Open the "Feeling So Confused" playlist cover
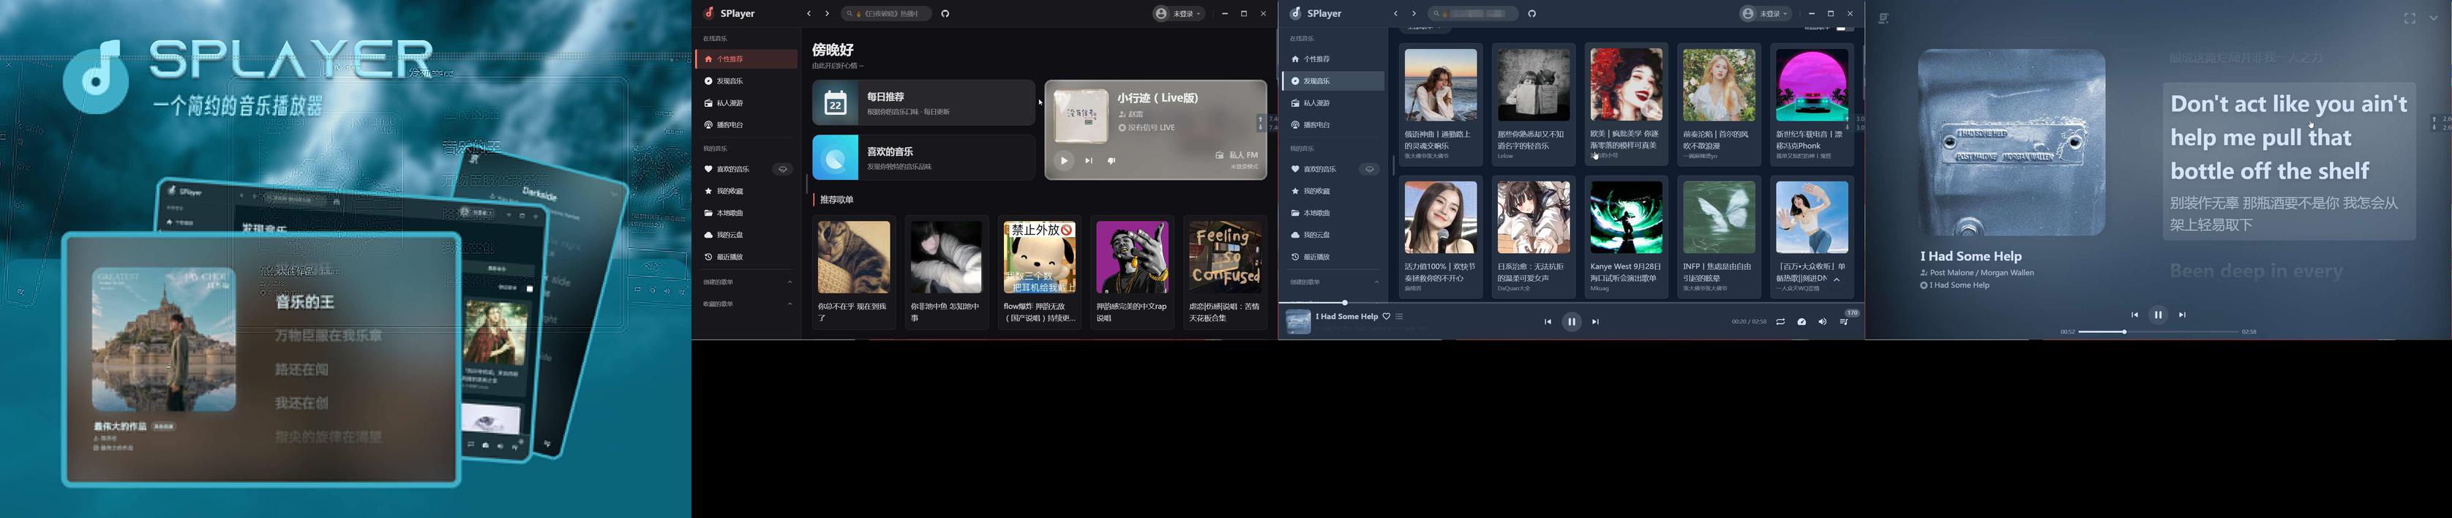The image size is (2452, 518). click(1225, 257)
